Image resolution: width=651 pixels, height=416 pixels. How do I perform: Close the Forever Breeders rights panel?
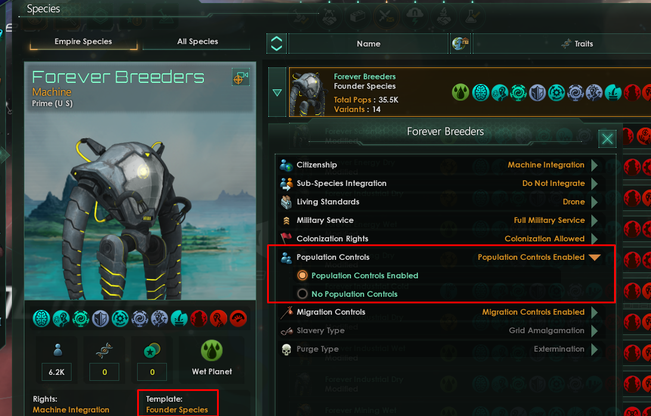pyautogui.click(x=607, y=139)
